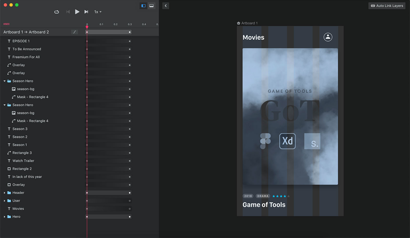
Task: Collapse the first Season Hero group
Action: (x=5, y=81)
